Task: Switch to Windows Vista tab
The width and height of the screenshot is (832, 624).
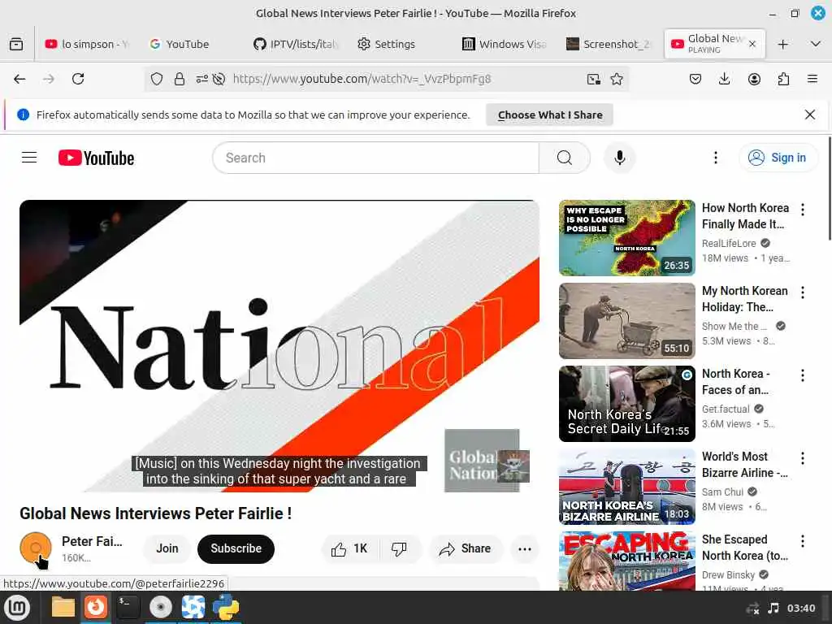Action: (505, 44)
